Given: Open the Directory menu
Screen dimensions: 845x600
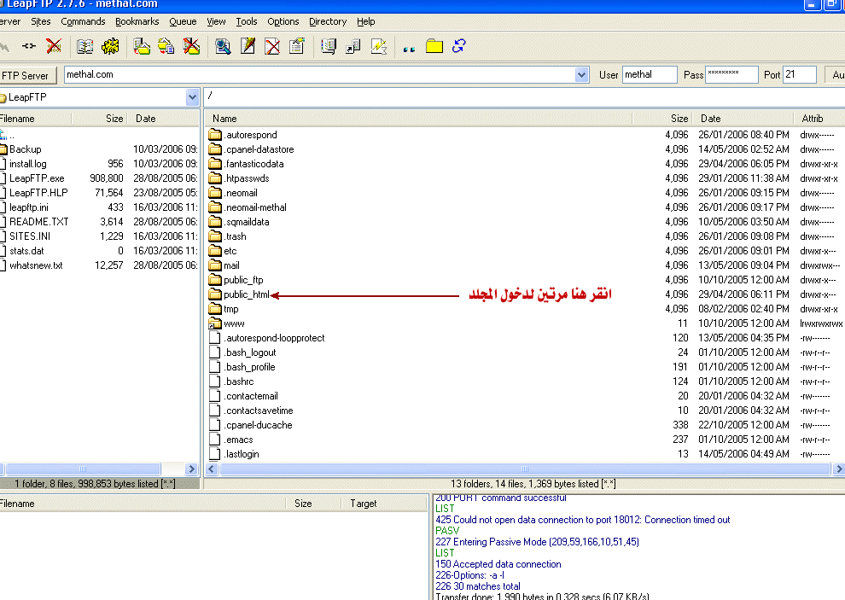Looking at the screenshot, I should tap(327, 21).
